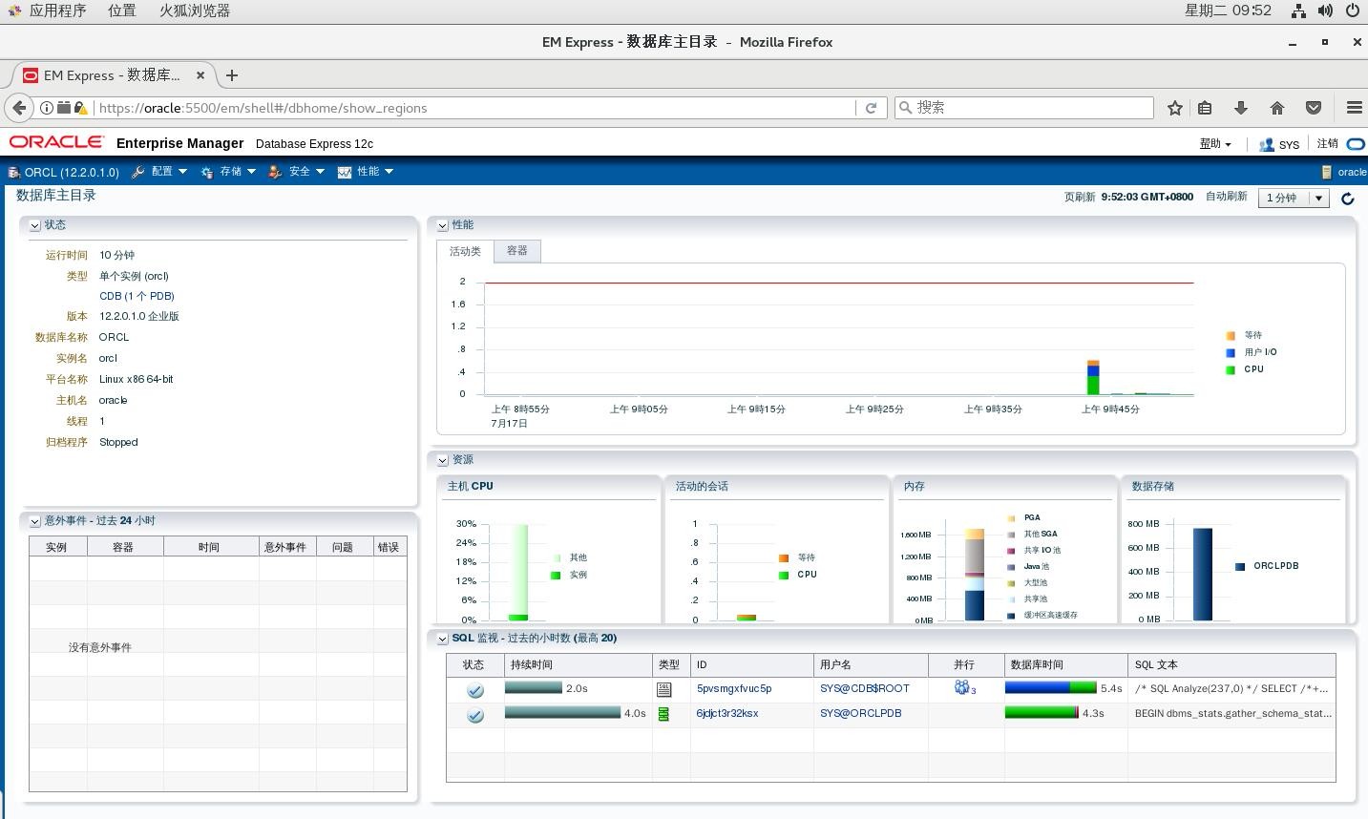Viewport: 1368px width, 819px height.
Task: Collapse the SQL 监视 region
Action: (442, 639)
